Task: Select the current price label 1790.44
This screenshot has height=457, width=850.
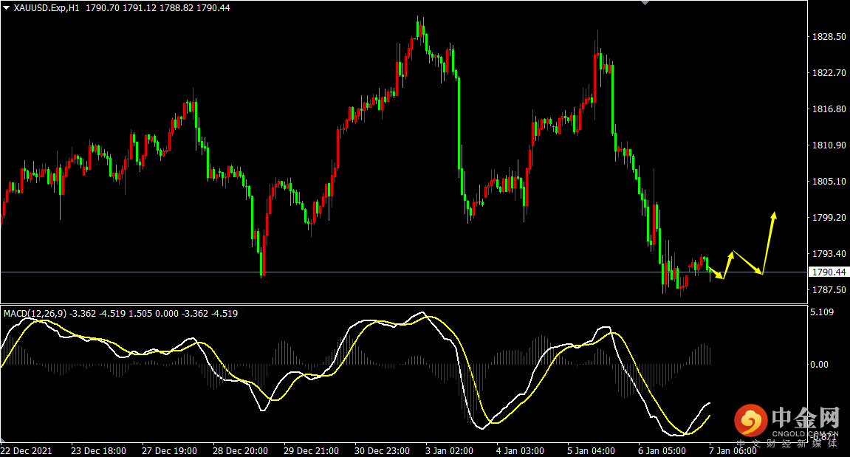Action: coord(828,272)
